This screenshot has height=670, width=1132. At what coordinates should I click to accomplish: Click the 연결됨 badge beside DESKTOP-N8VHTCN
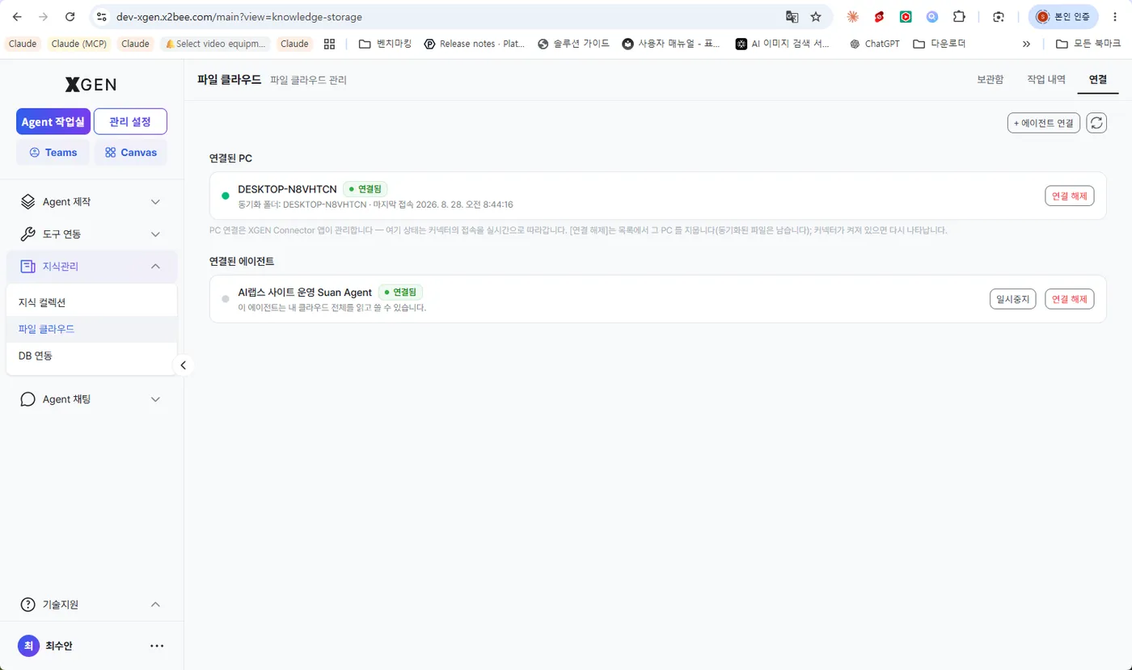[x=365, y=189]
